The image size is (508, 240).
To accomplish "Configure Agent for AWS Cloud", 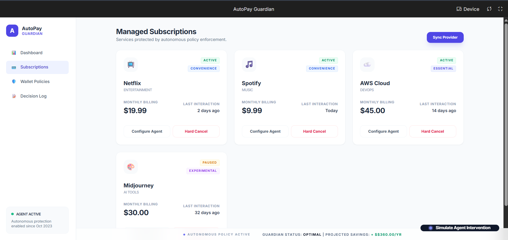I will [x=383, y=131].
